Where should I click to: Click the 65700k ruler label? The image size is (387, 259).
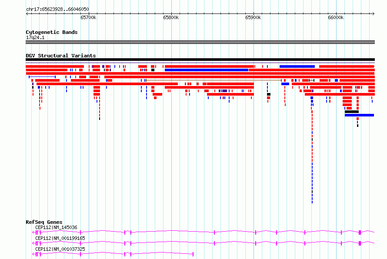(88, 17)
